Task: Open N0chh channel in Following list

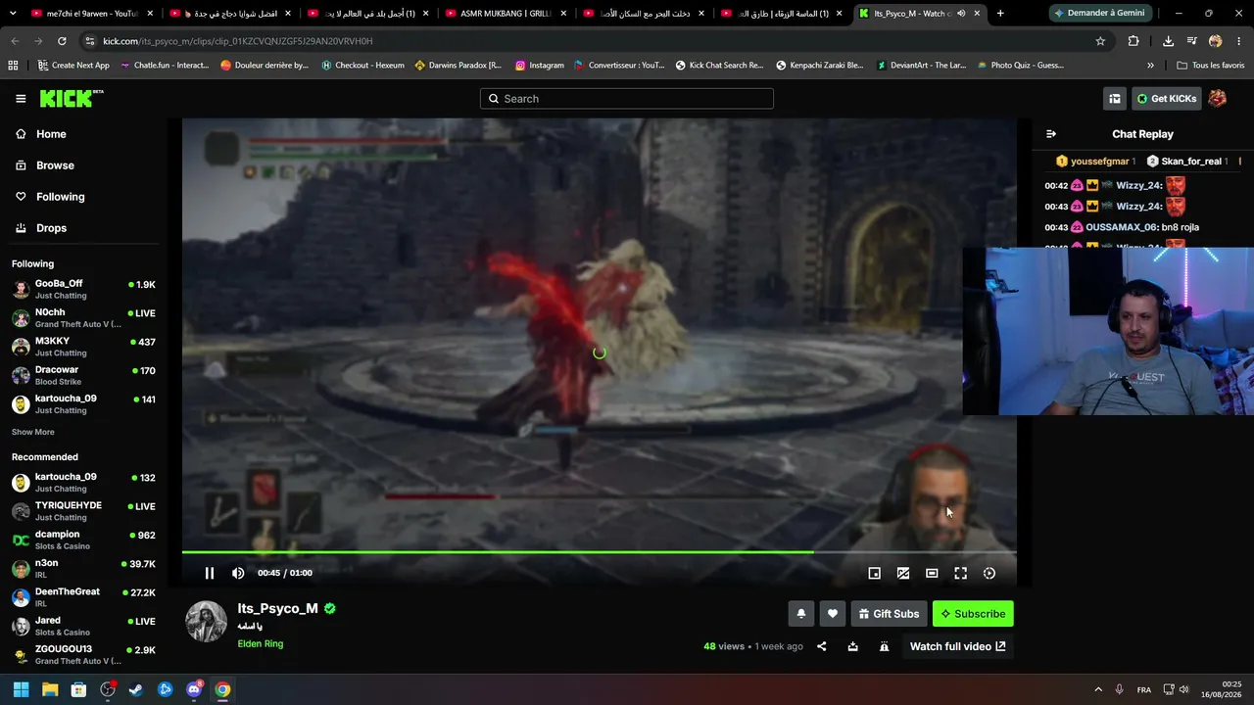Action: point(84,318)
